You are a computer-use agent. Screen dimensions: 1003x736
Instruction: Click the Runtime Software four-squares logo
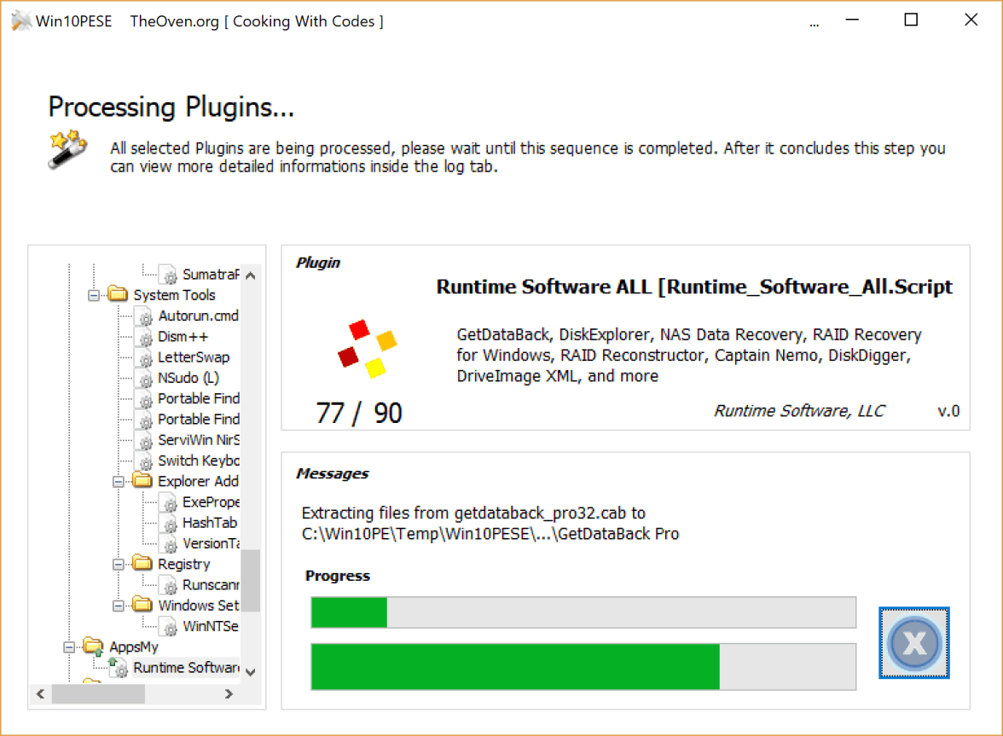tap(367, 349)
